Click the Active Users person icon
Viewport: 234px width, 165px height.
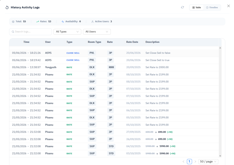(x=92, y=22)
